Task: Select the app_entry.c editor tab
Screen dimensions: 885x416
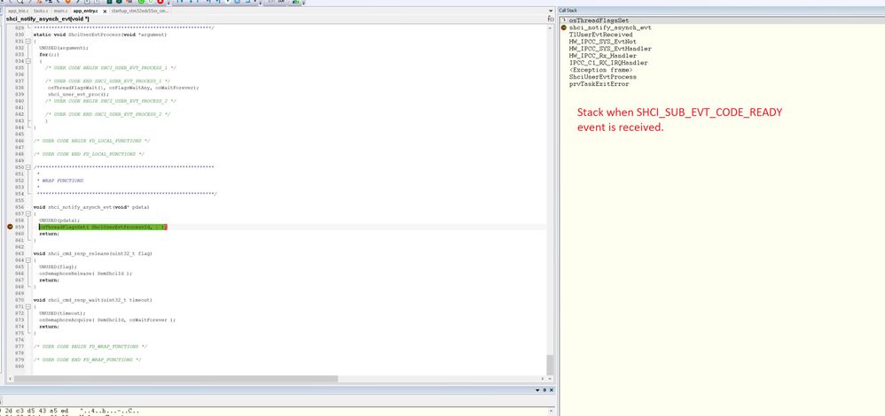Action: pos(85,11)
